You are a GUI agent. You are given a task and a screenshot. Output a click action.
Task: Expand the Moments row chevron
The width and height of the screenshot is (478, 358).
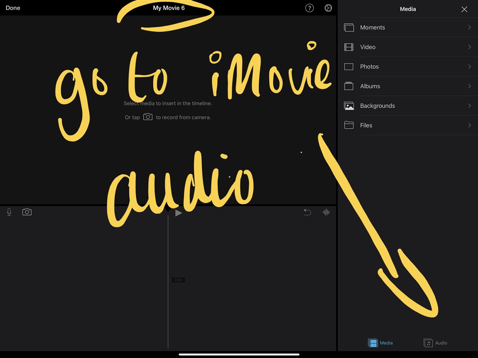coord(469,28)
